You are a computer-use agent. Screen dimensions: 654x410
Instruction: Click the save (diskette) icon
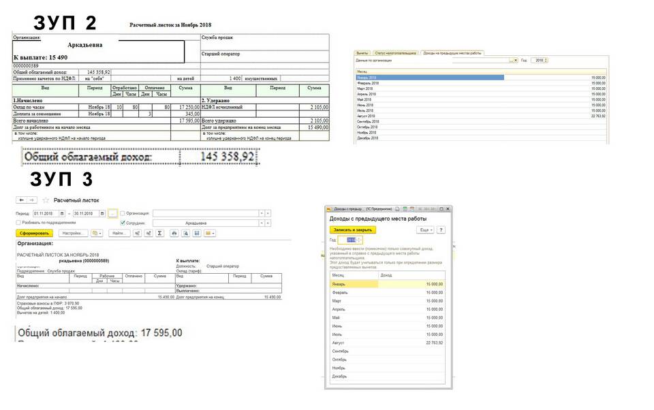click(x=197, y=233)
